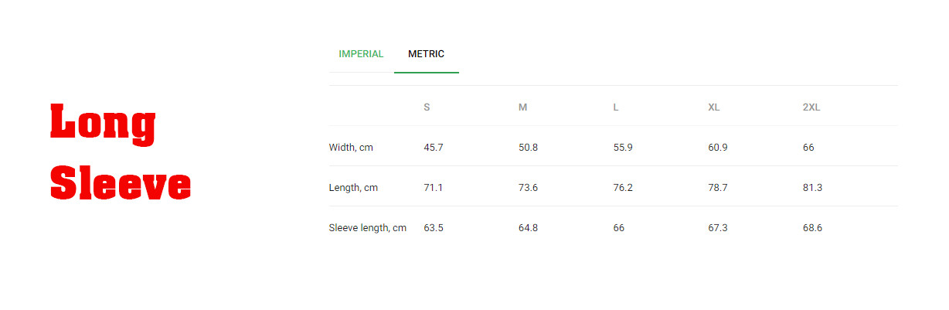
Task: Click the XL size column header
Action: pyautogui.click(x=713, y=107)
